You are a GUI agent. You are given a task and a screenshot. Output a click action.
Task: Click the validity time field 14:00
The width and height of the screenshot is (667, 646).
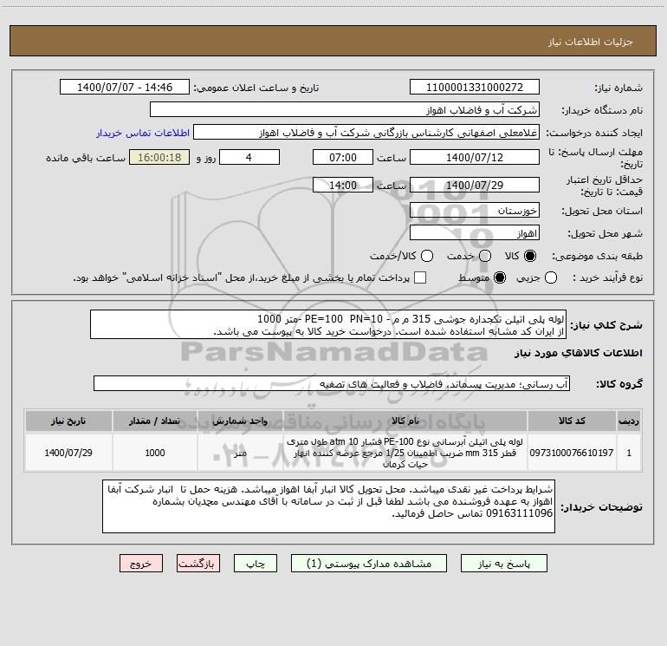[x=343, y=185]
